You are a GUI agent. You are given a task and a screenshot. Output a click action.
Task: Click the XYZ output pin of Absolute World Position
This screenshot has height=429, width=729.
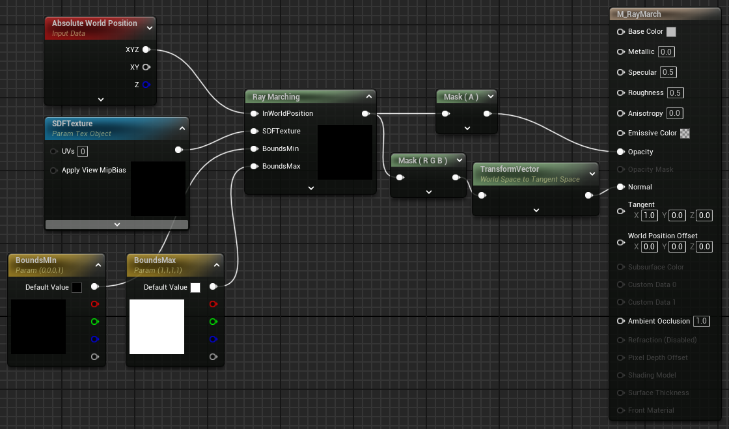(146, 49)
